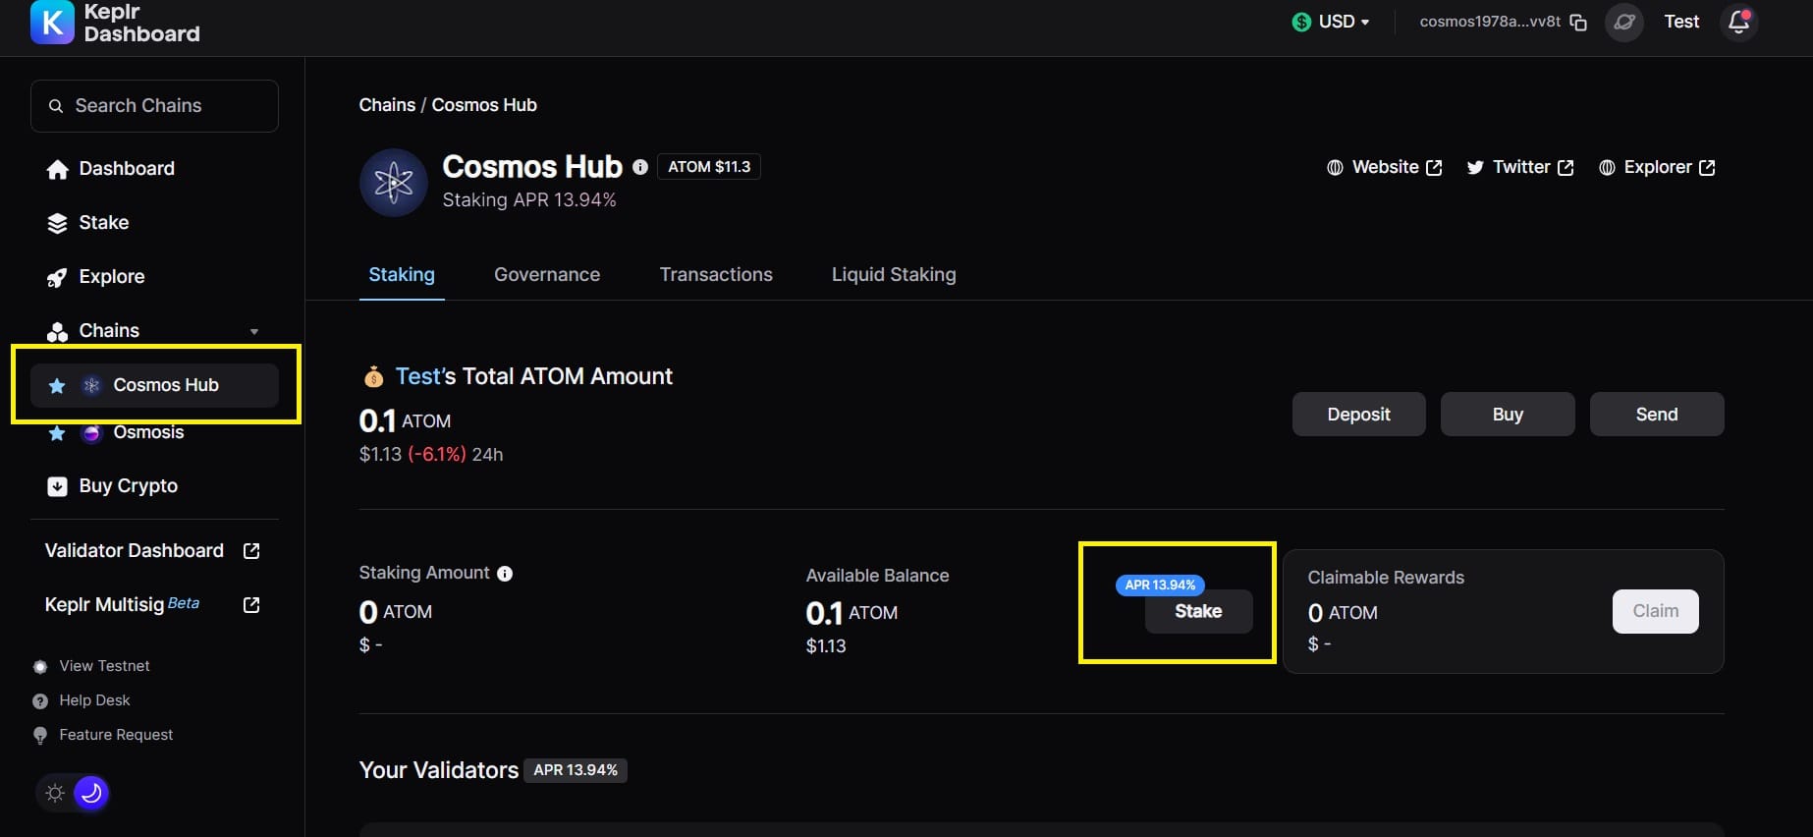
Task: Click the info icon next to Cosmos Hub title
Action: [640, 168]
